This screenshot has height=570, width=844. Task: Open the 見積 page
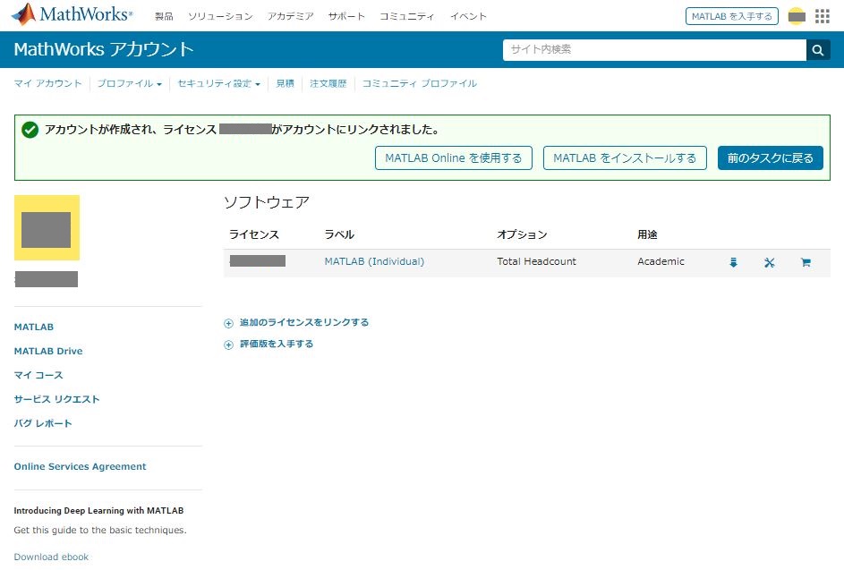(285, 83)
